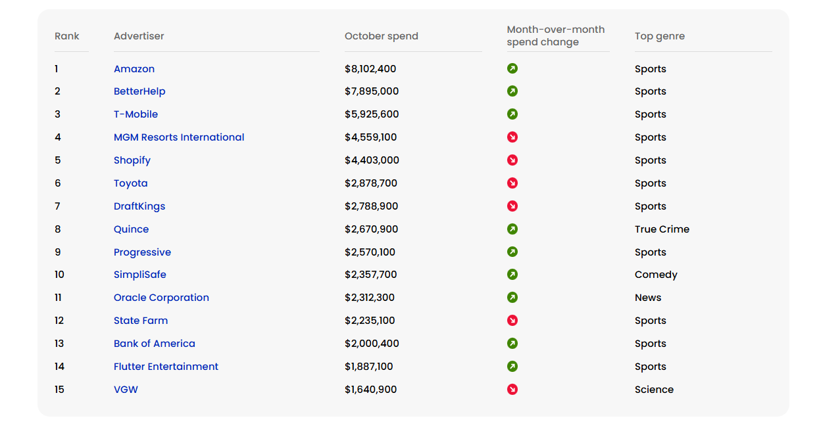Click the green up arrow in Amazon row

tap(512, 68)
